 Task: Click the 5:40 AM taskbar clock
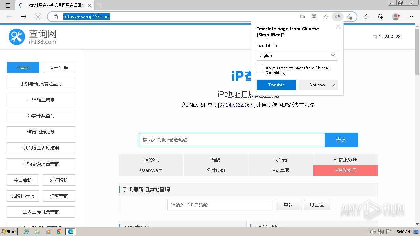click(403, 232)
